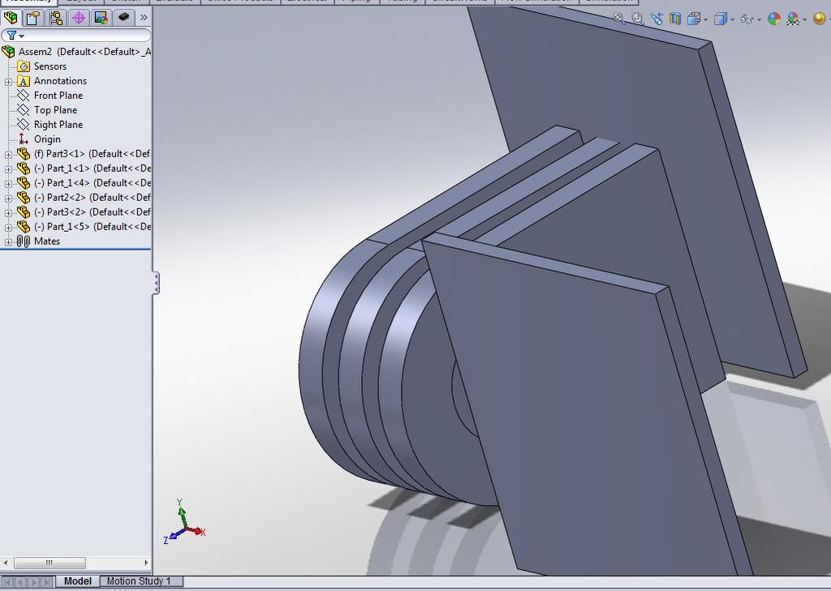Select component Part_1<1>
This screenshot has height=591, width=831.
(93, 169)
